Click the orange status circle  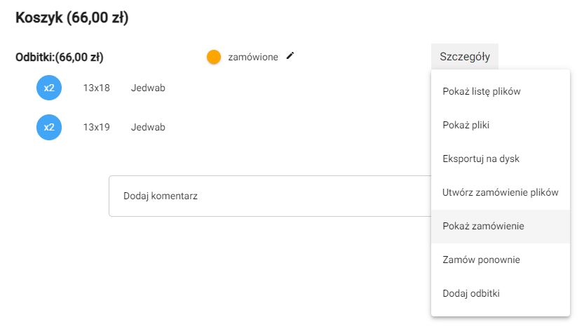(x=214, y=57)
